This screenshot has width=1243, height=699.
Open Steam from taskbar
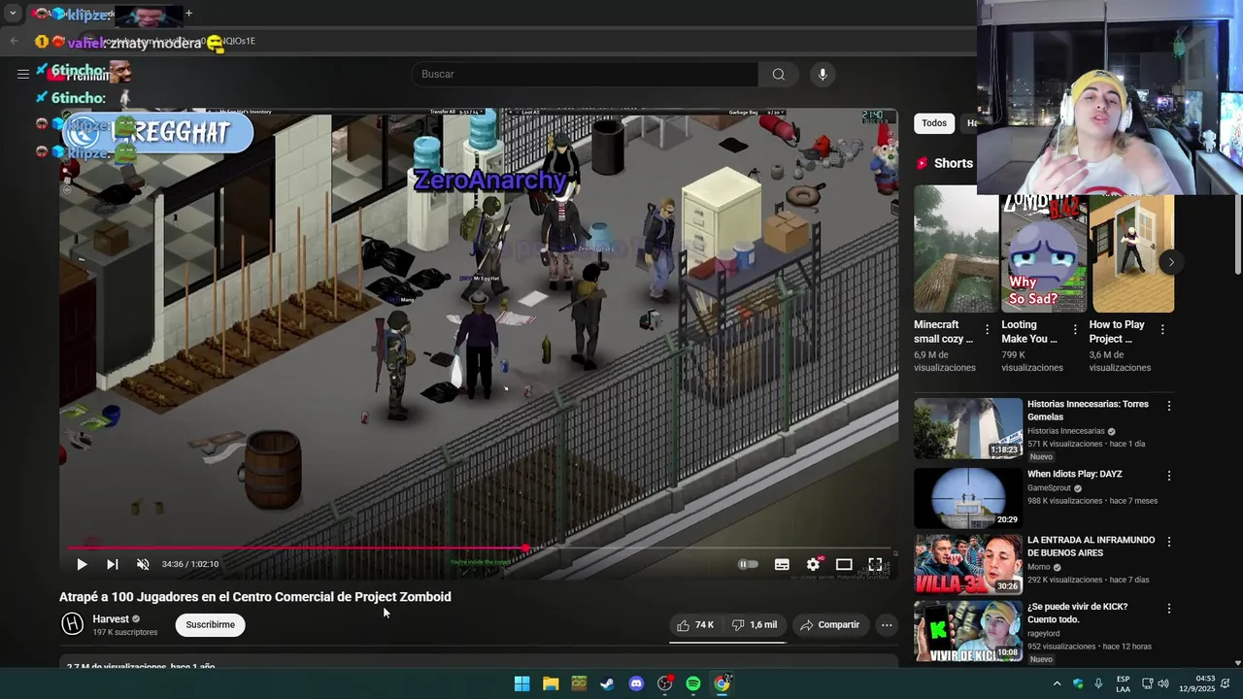coord(607,683)
